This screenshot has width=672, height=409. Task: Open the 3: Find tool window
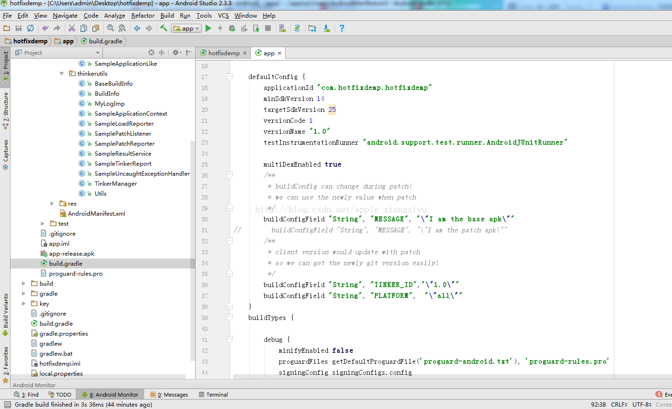coord(27,394)
